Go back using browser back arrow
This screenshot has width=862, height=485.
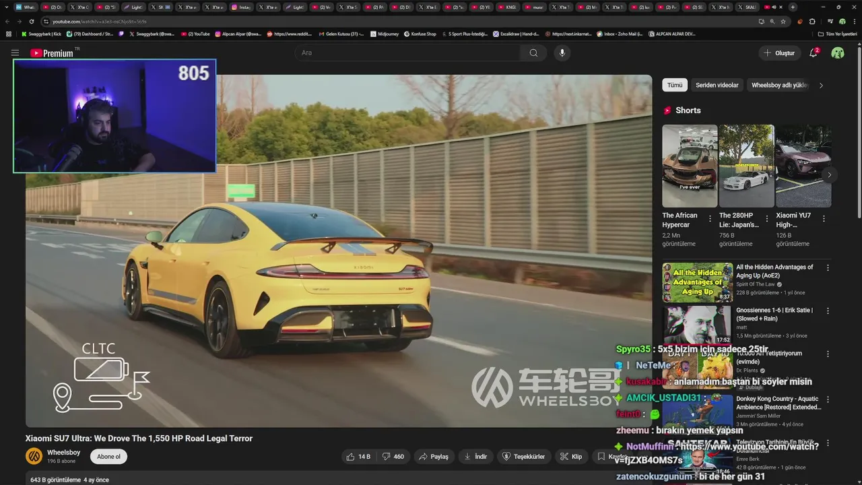tap(8, 22)
